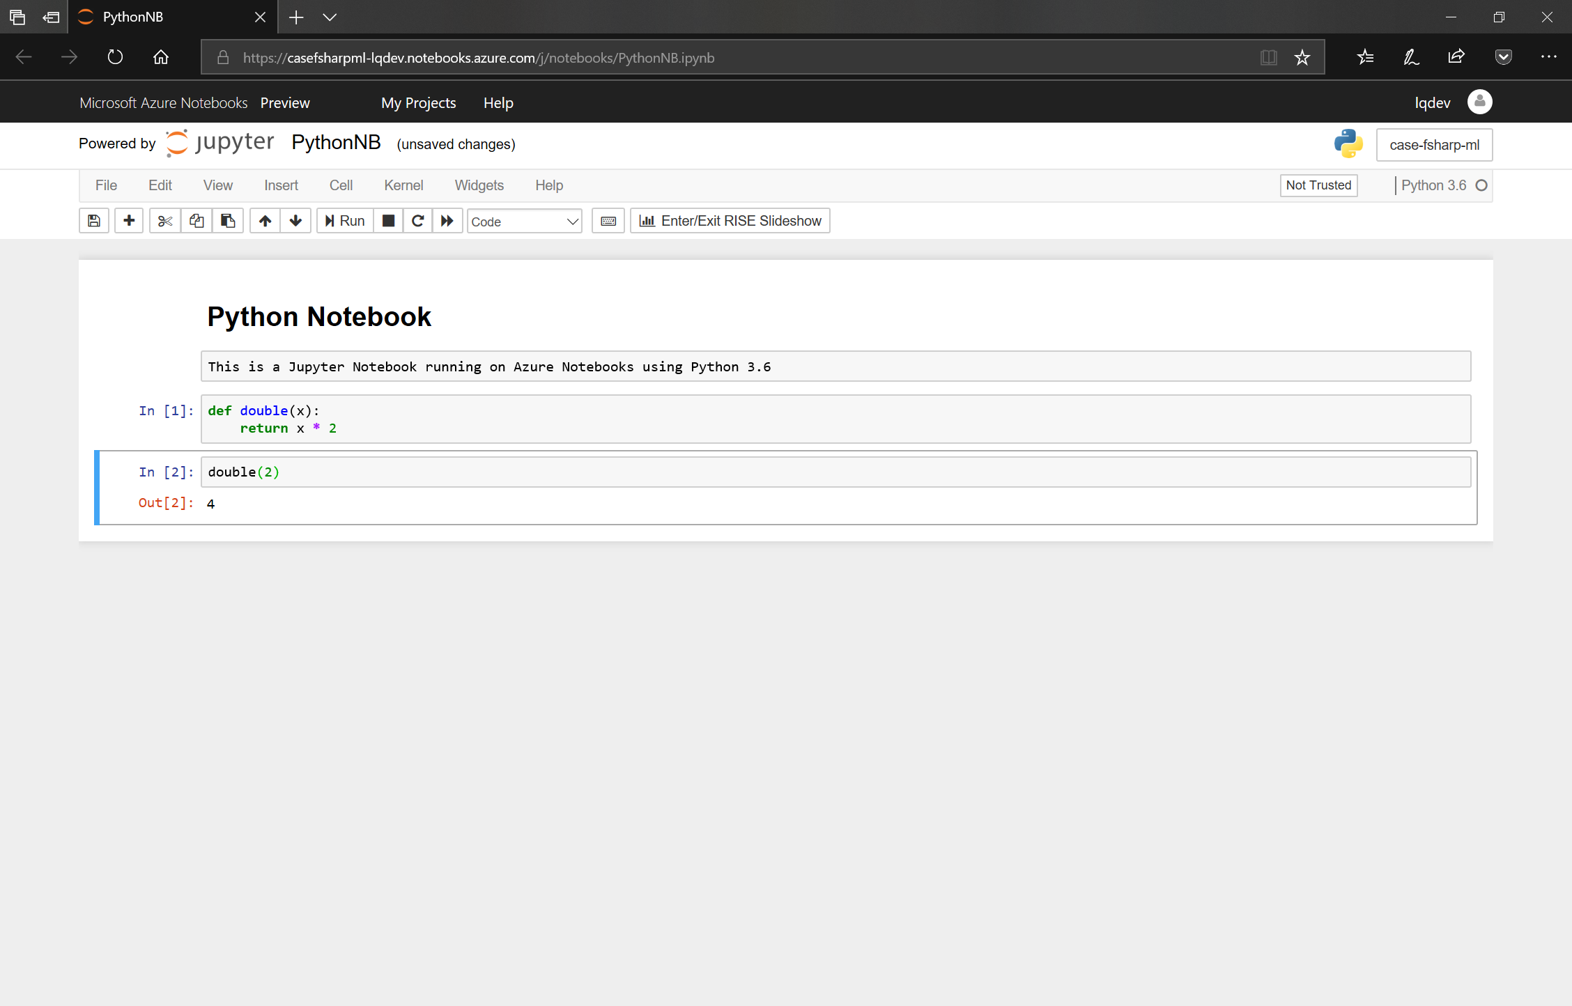Cut selected cell with scissors icon
The image size is (1572, 1006).
coord(165,221)
